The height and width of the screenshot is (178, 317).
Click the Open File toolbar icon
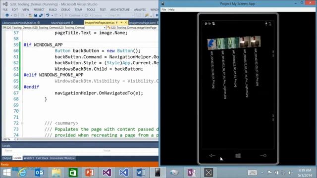coord(30,15)
